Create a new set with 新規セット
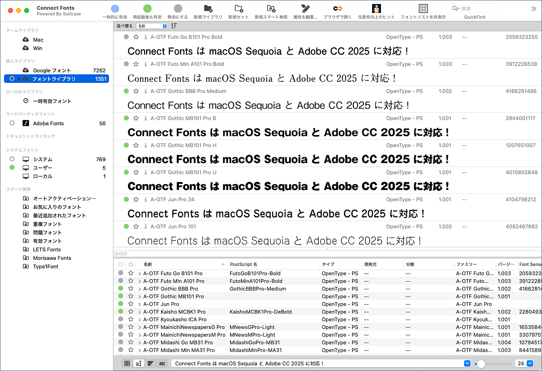Screen dimensions: 542x371 click(x=239, y=8)
